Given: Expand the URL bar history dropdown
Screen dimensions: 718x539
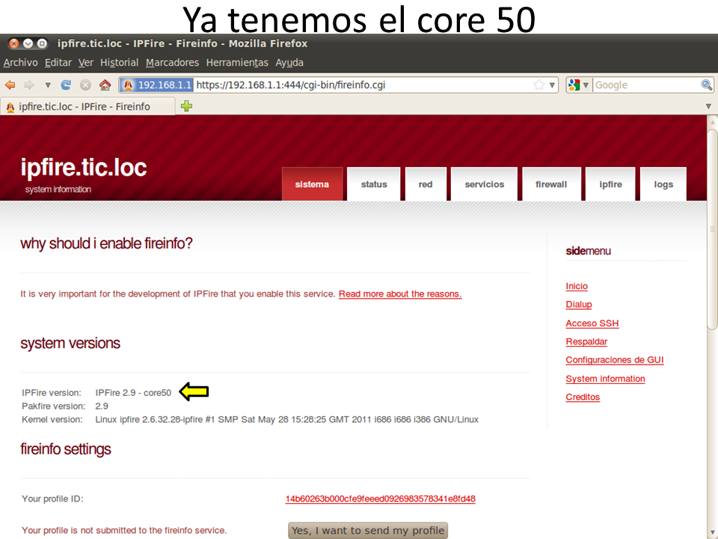Looking at the screenshot, I should click(553, 85).
